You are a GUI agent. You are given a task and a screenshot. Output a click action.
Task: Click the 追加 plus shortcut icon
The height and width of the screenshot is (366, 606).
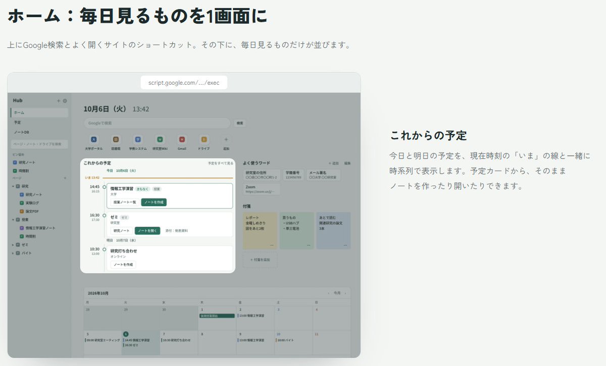coord(226,139)
